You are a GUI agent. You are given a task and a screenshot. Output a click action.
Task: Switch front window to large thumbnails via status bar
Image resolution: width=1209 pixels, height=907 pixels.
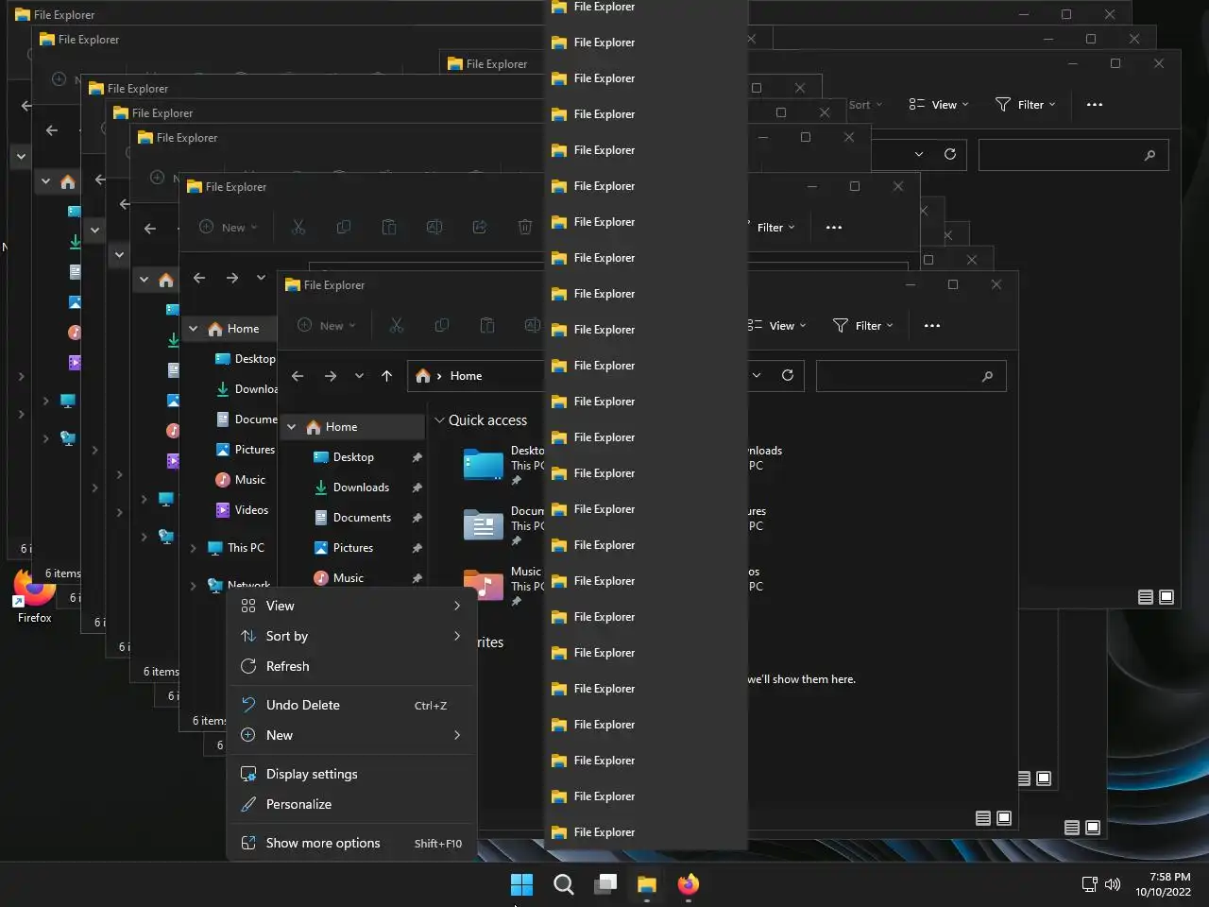(1004, 818)
